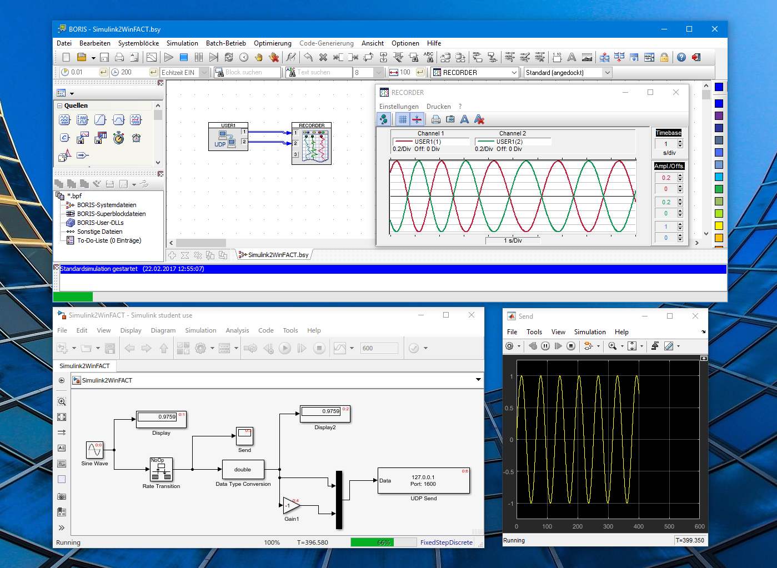Screen dimensions: 777x568
Task: Click the printer icon in BORIS main toolbar
Action: [119, 57]
